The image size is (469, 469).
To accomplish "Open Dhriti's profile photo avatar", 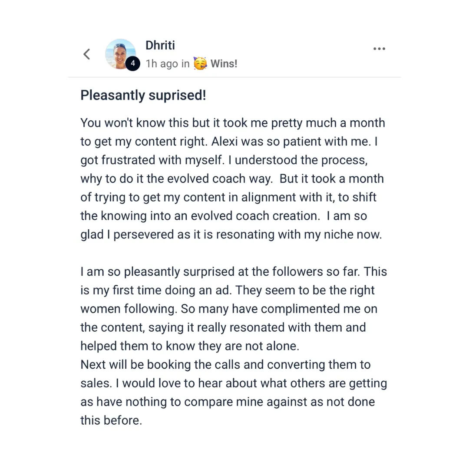I will 121,54.
